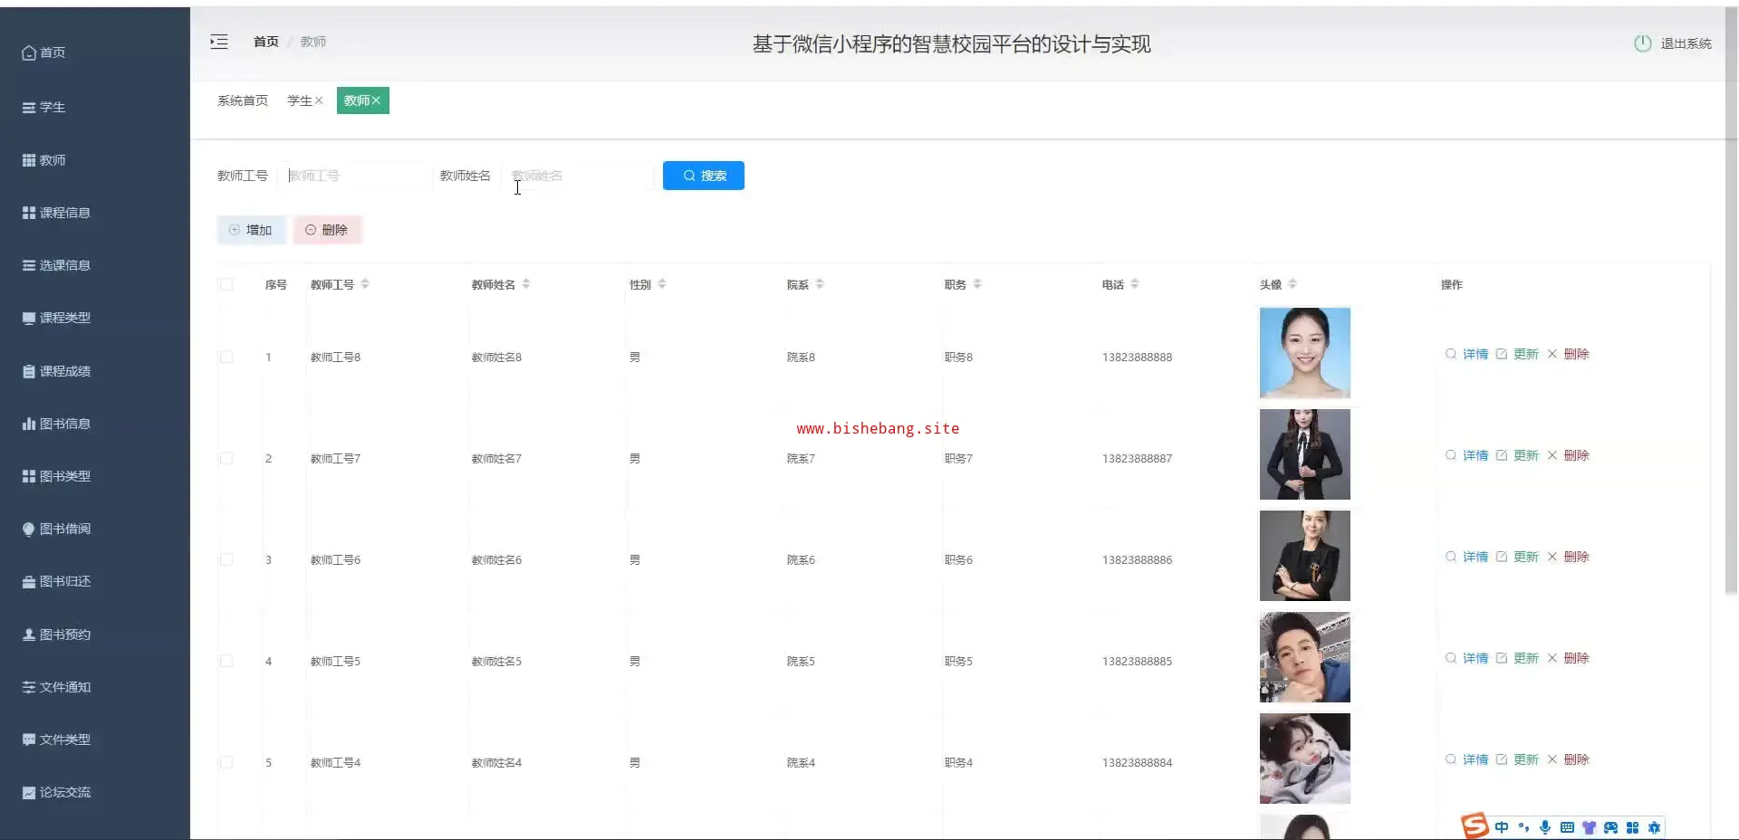
Task: Open 课程信息 in the left sidebar
Action: pos(64,213)
